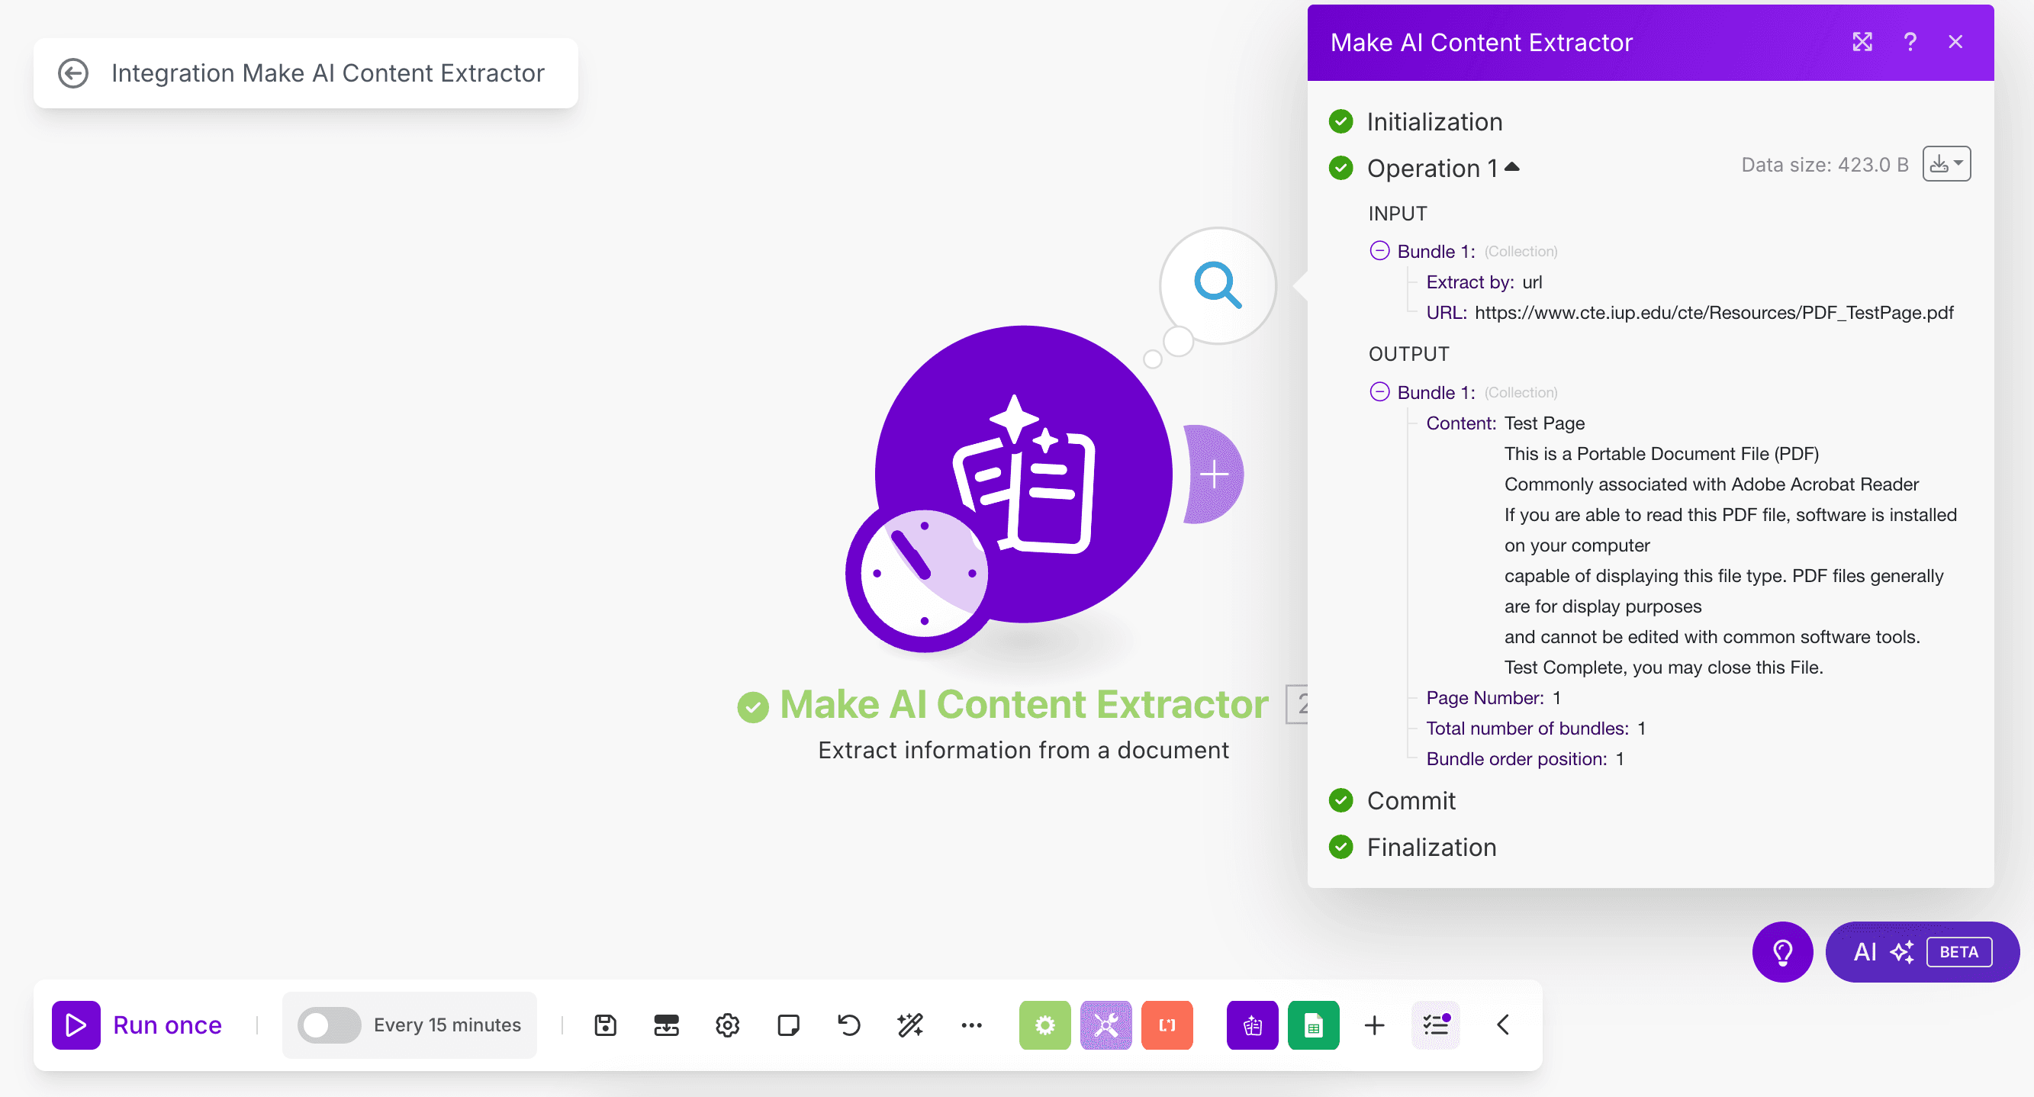Image resolution: width=2034 pixels, height=1097 pixels.
Task: Select the notes icon in the bottom toolbar
Action: [788, 1025]
